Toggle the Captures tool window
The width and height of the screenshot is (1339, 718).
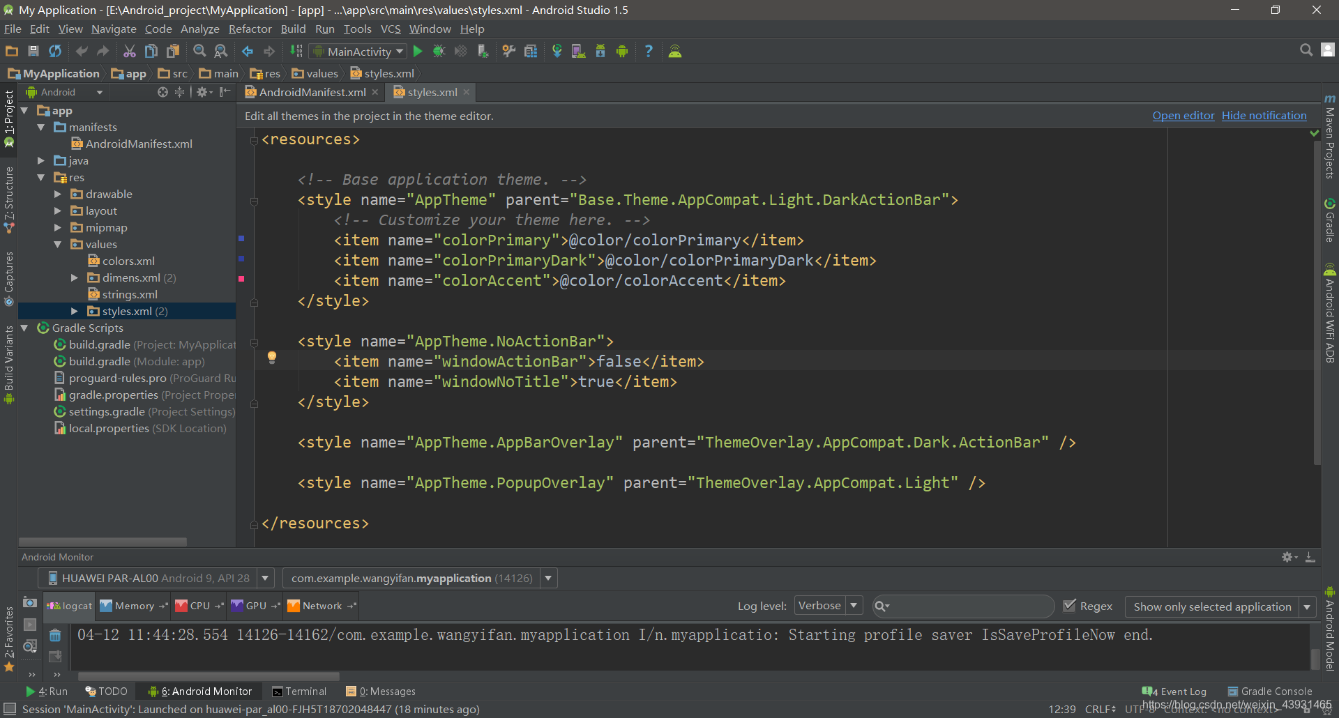click(9, 279)
